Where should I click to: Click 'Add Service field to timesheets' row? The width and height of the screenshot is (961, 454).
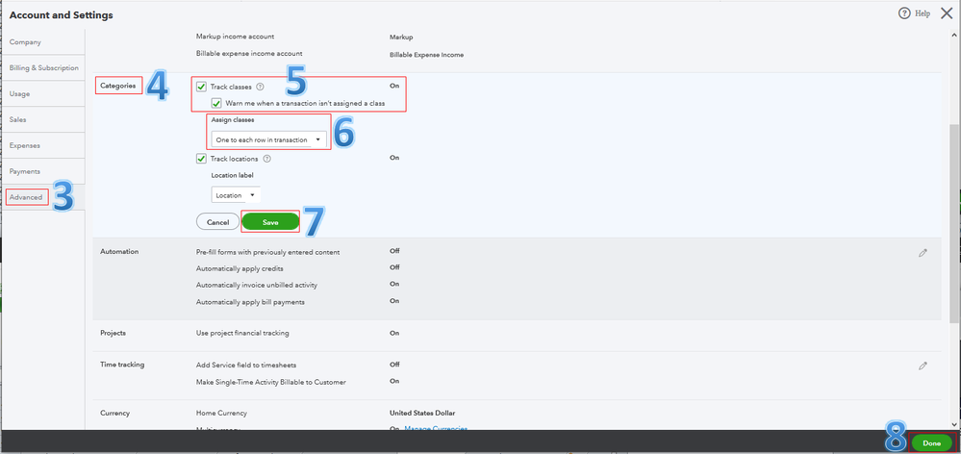pyautogui.click(x=246, y=365)
